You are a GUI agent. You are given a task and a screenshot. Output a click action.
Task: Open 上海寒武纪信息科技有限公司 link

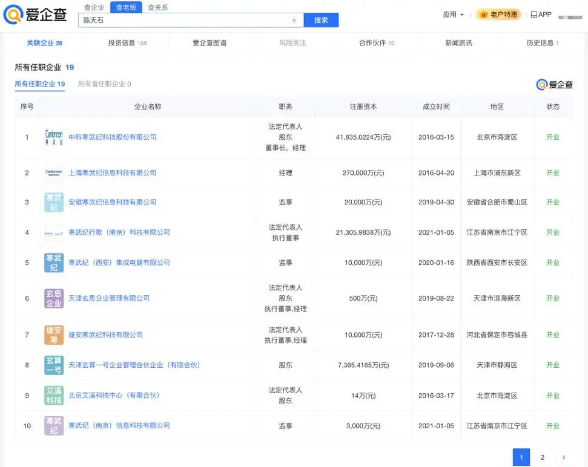click(112, 173)
